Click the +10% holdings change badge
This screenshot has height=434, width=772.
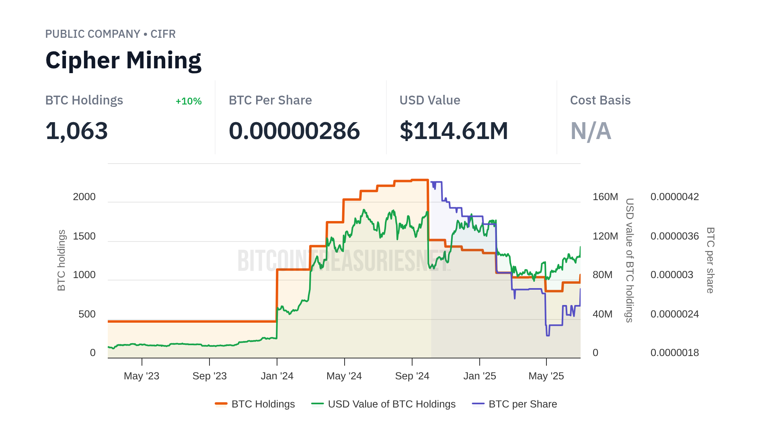click(x=189, y=101)
